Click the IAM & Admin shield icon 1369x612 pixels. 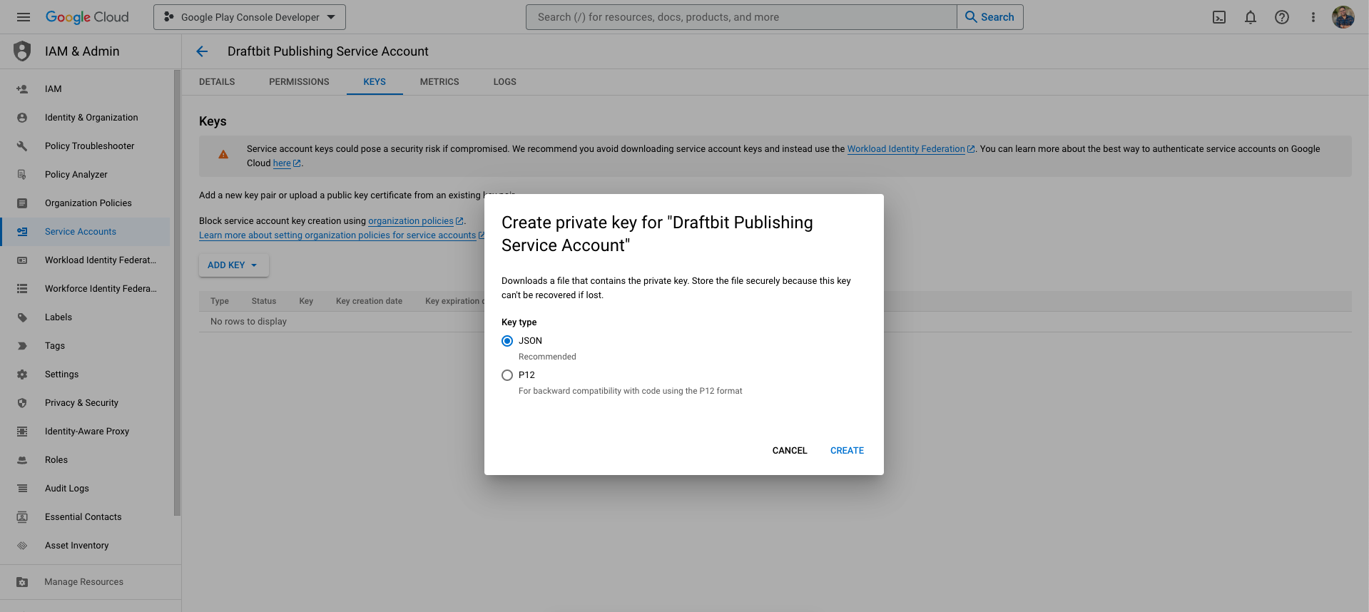point(22,51)
